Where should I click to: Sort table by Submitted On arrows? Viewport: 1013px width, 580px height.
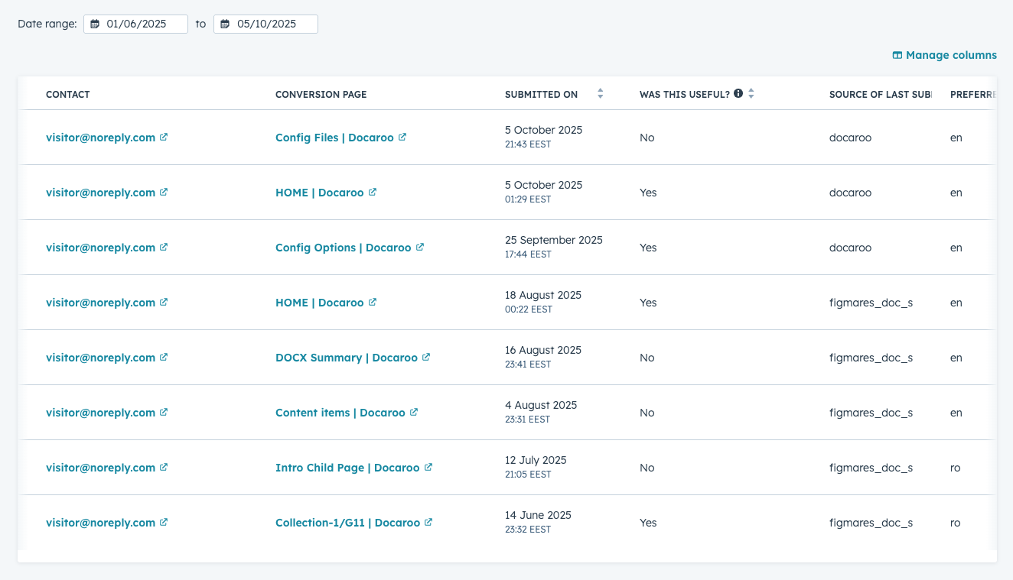pyautogui.click(x=601, y=94)
